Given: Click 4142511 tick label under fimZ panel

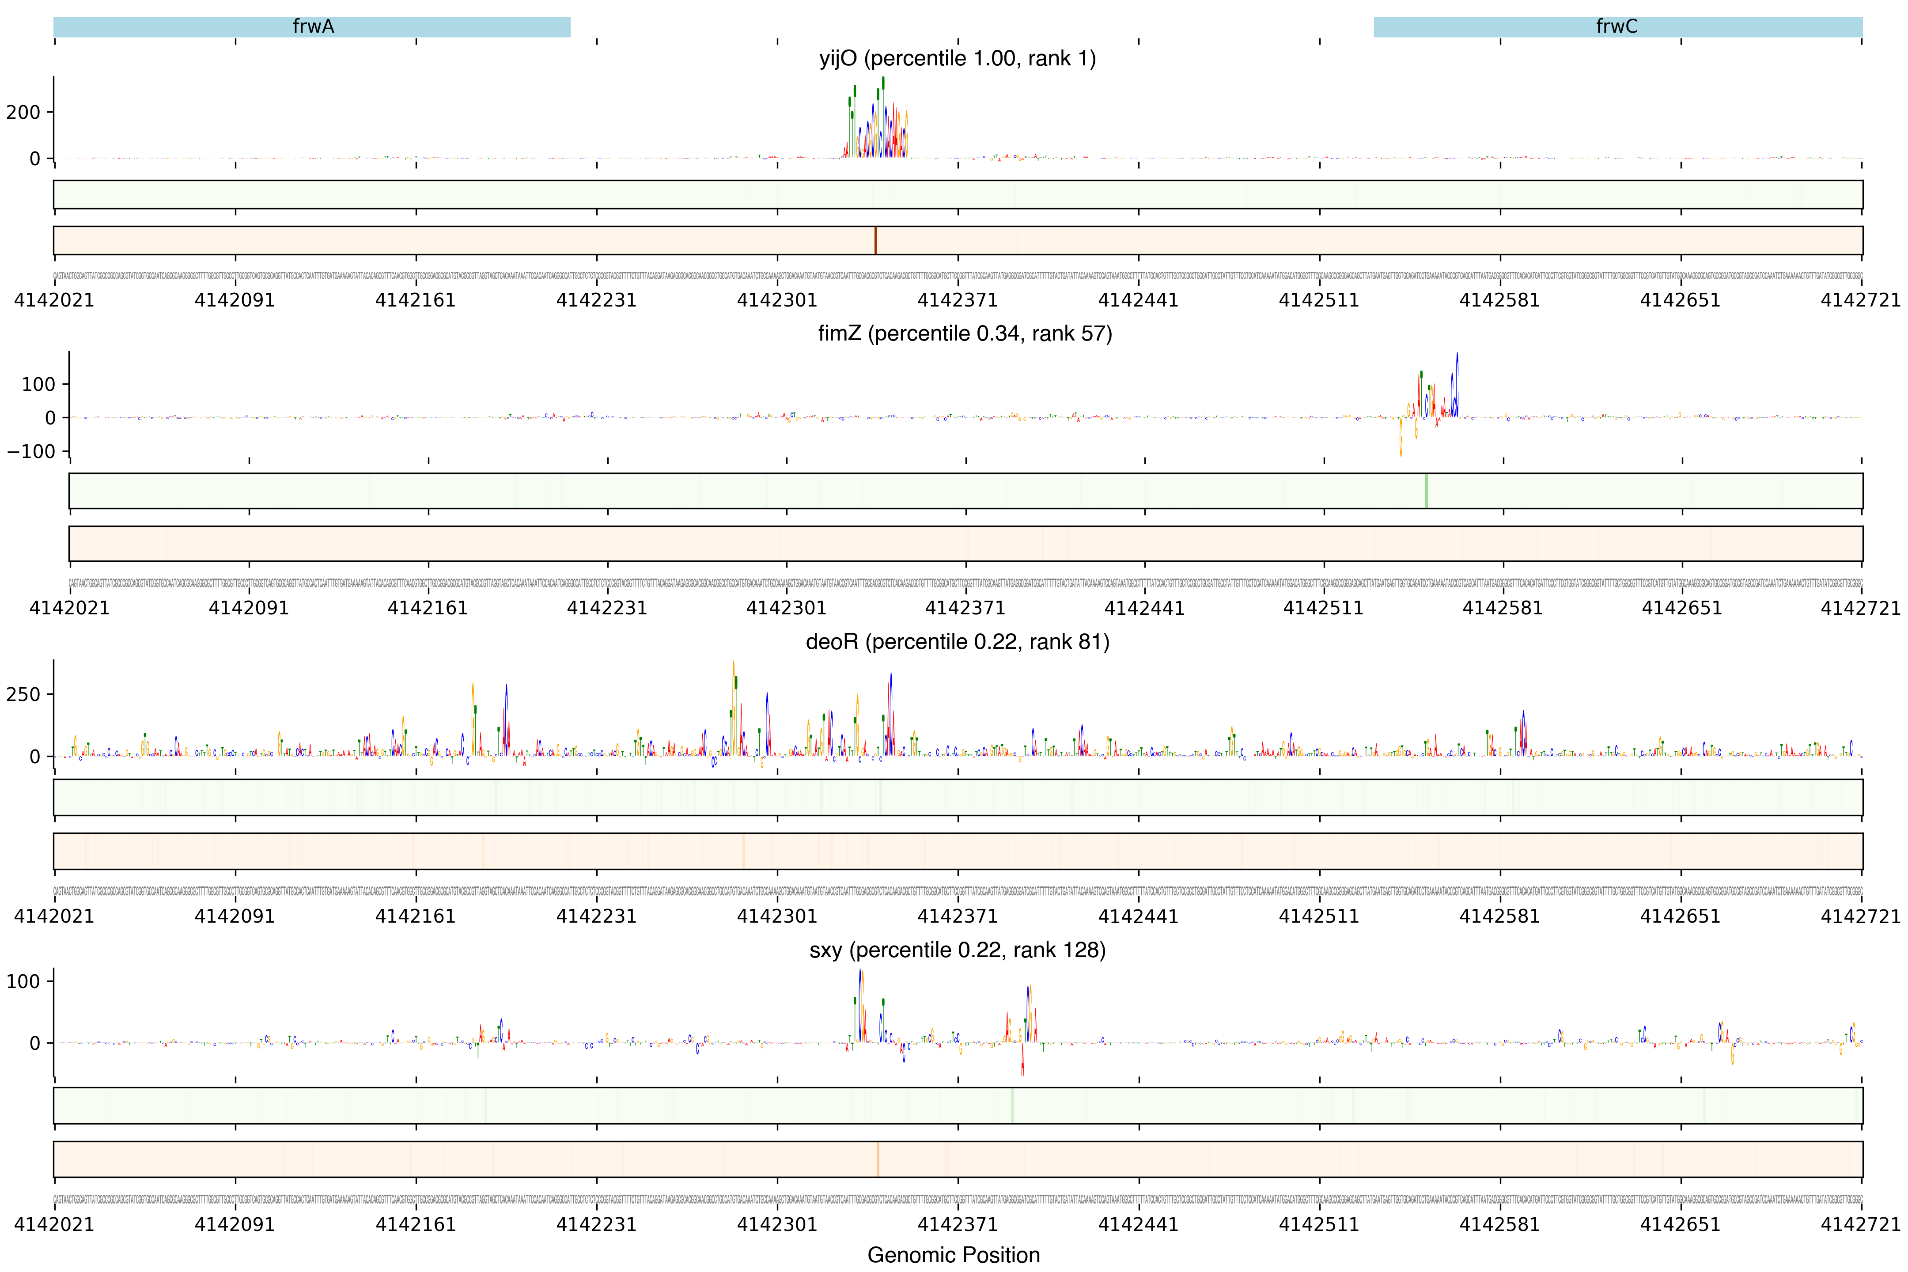Looking at the screenshot, I should click(1323, 608).
